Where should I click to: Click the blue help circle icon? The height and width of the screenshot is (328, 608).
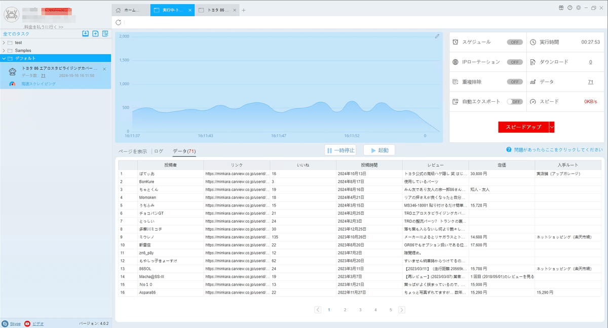click(x=508, y=150)
